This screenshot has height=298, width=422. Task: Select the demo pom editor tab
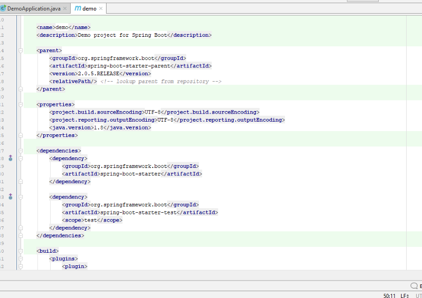(x=89, y=9)
